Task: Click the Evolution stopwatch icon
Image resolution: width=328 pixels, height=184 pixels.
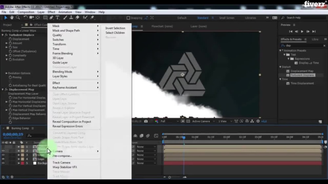Action: tap(10, 59)
